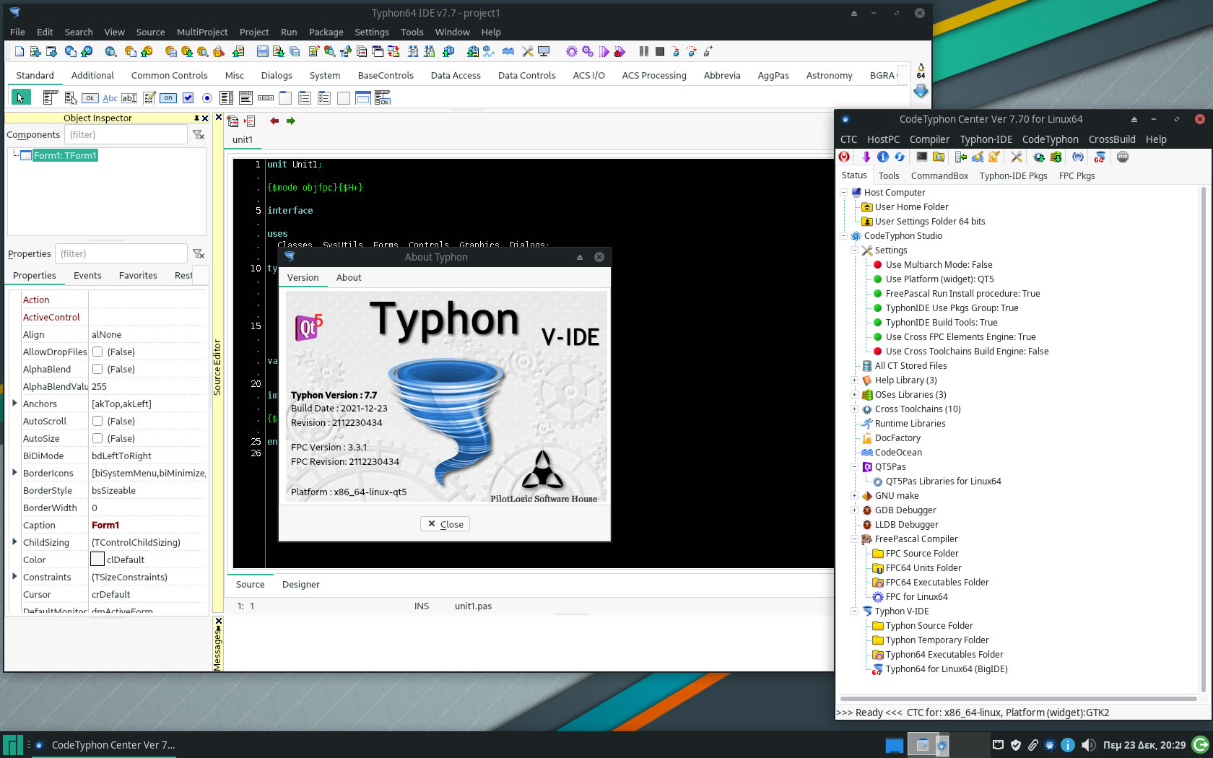Expand the Constraints property
Viewport: 1213px width, 758px height.
(14, 576)
